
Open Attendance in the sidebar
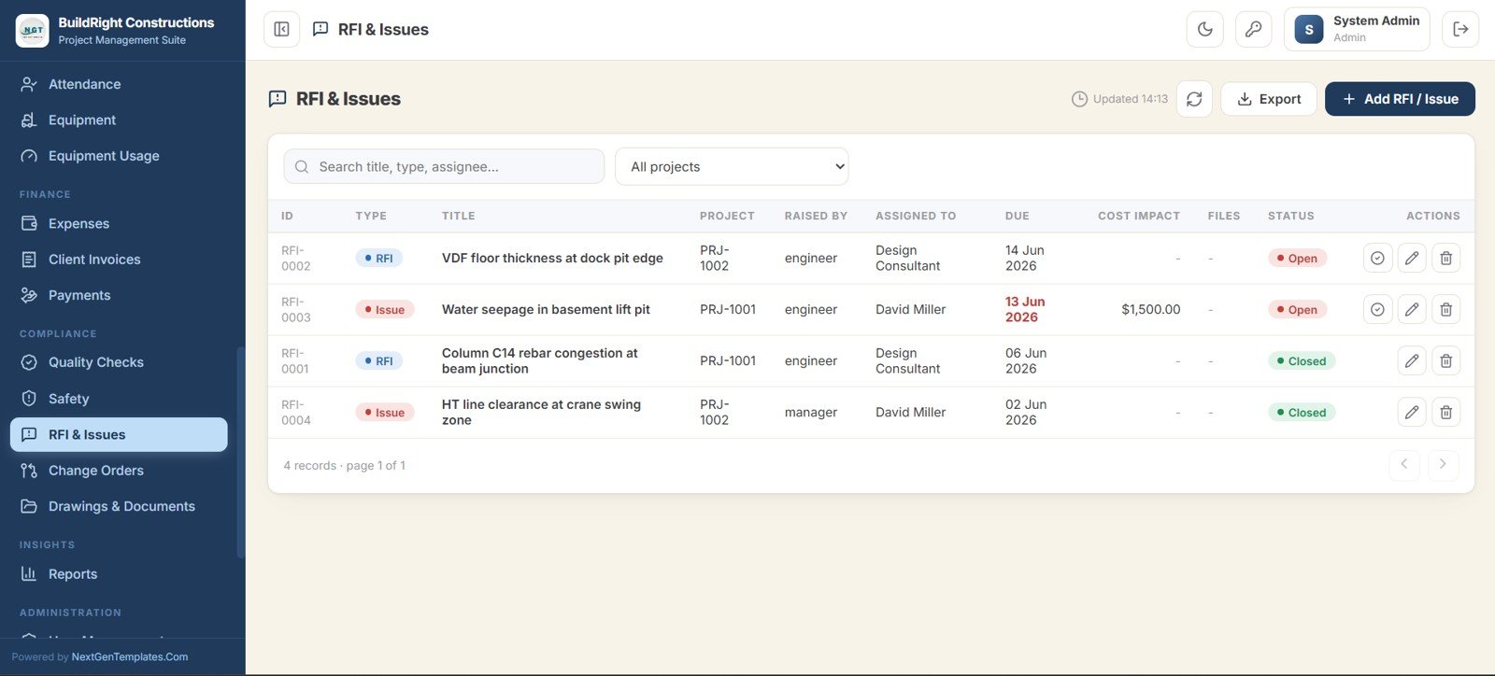(119, 84)
